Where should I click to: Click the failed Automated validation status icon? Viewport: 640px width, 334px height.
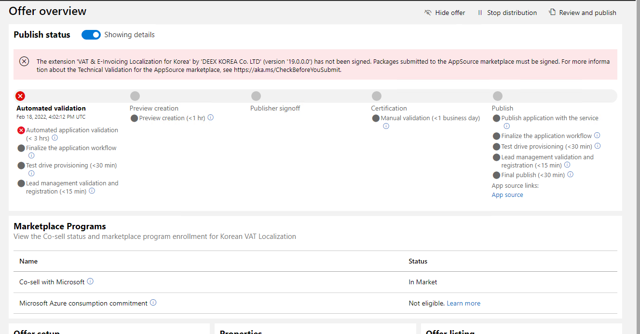point(20,96)
